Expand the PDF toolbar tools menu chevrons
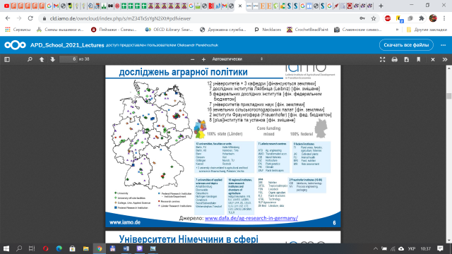The width and height of the screenshot is (452, 254). pos(445,59)
